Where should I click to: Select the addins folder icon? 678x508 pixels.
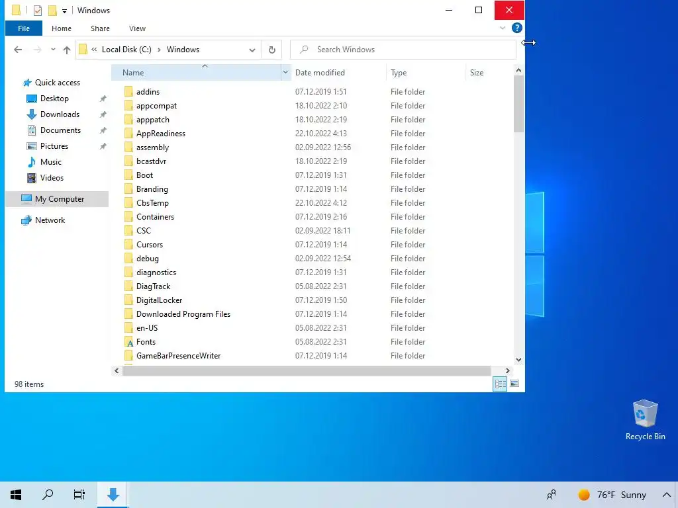click(x=128, y=91)
